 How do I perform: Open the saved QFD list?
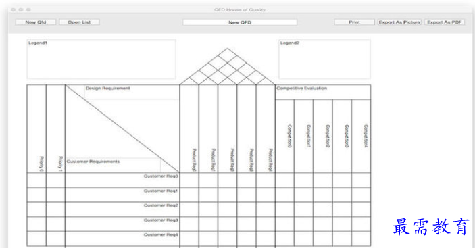(79, 22)
